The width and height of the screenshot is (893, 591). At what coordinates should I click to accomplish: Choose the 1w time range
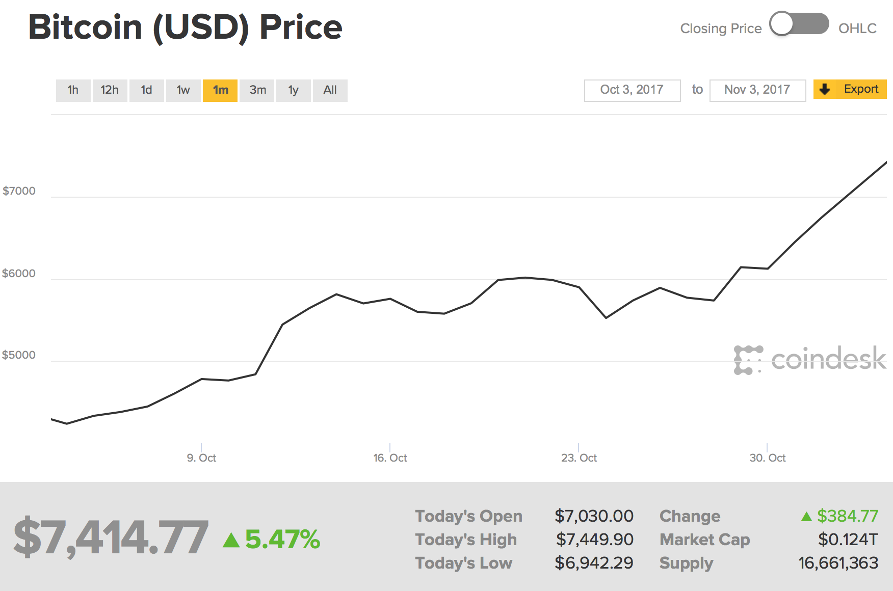click(x=183, y=90)
